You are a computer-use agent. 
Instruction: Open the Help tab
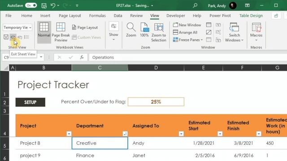[x=197, y=16]
